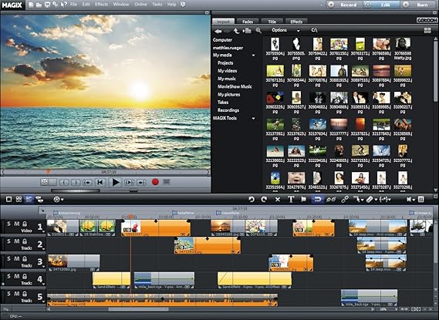Solo track 2 with S button
This screenshot has height=320, width=439.
point(8,241)
